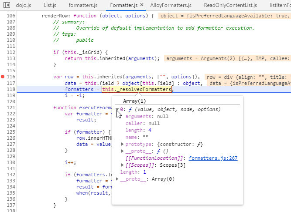This screenshot has height=212, width=291.
Task: Click the renderRow function name in code
Action: pyautogui.click(x=55, y=16)
